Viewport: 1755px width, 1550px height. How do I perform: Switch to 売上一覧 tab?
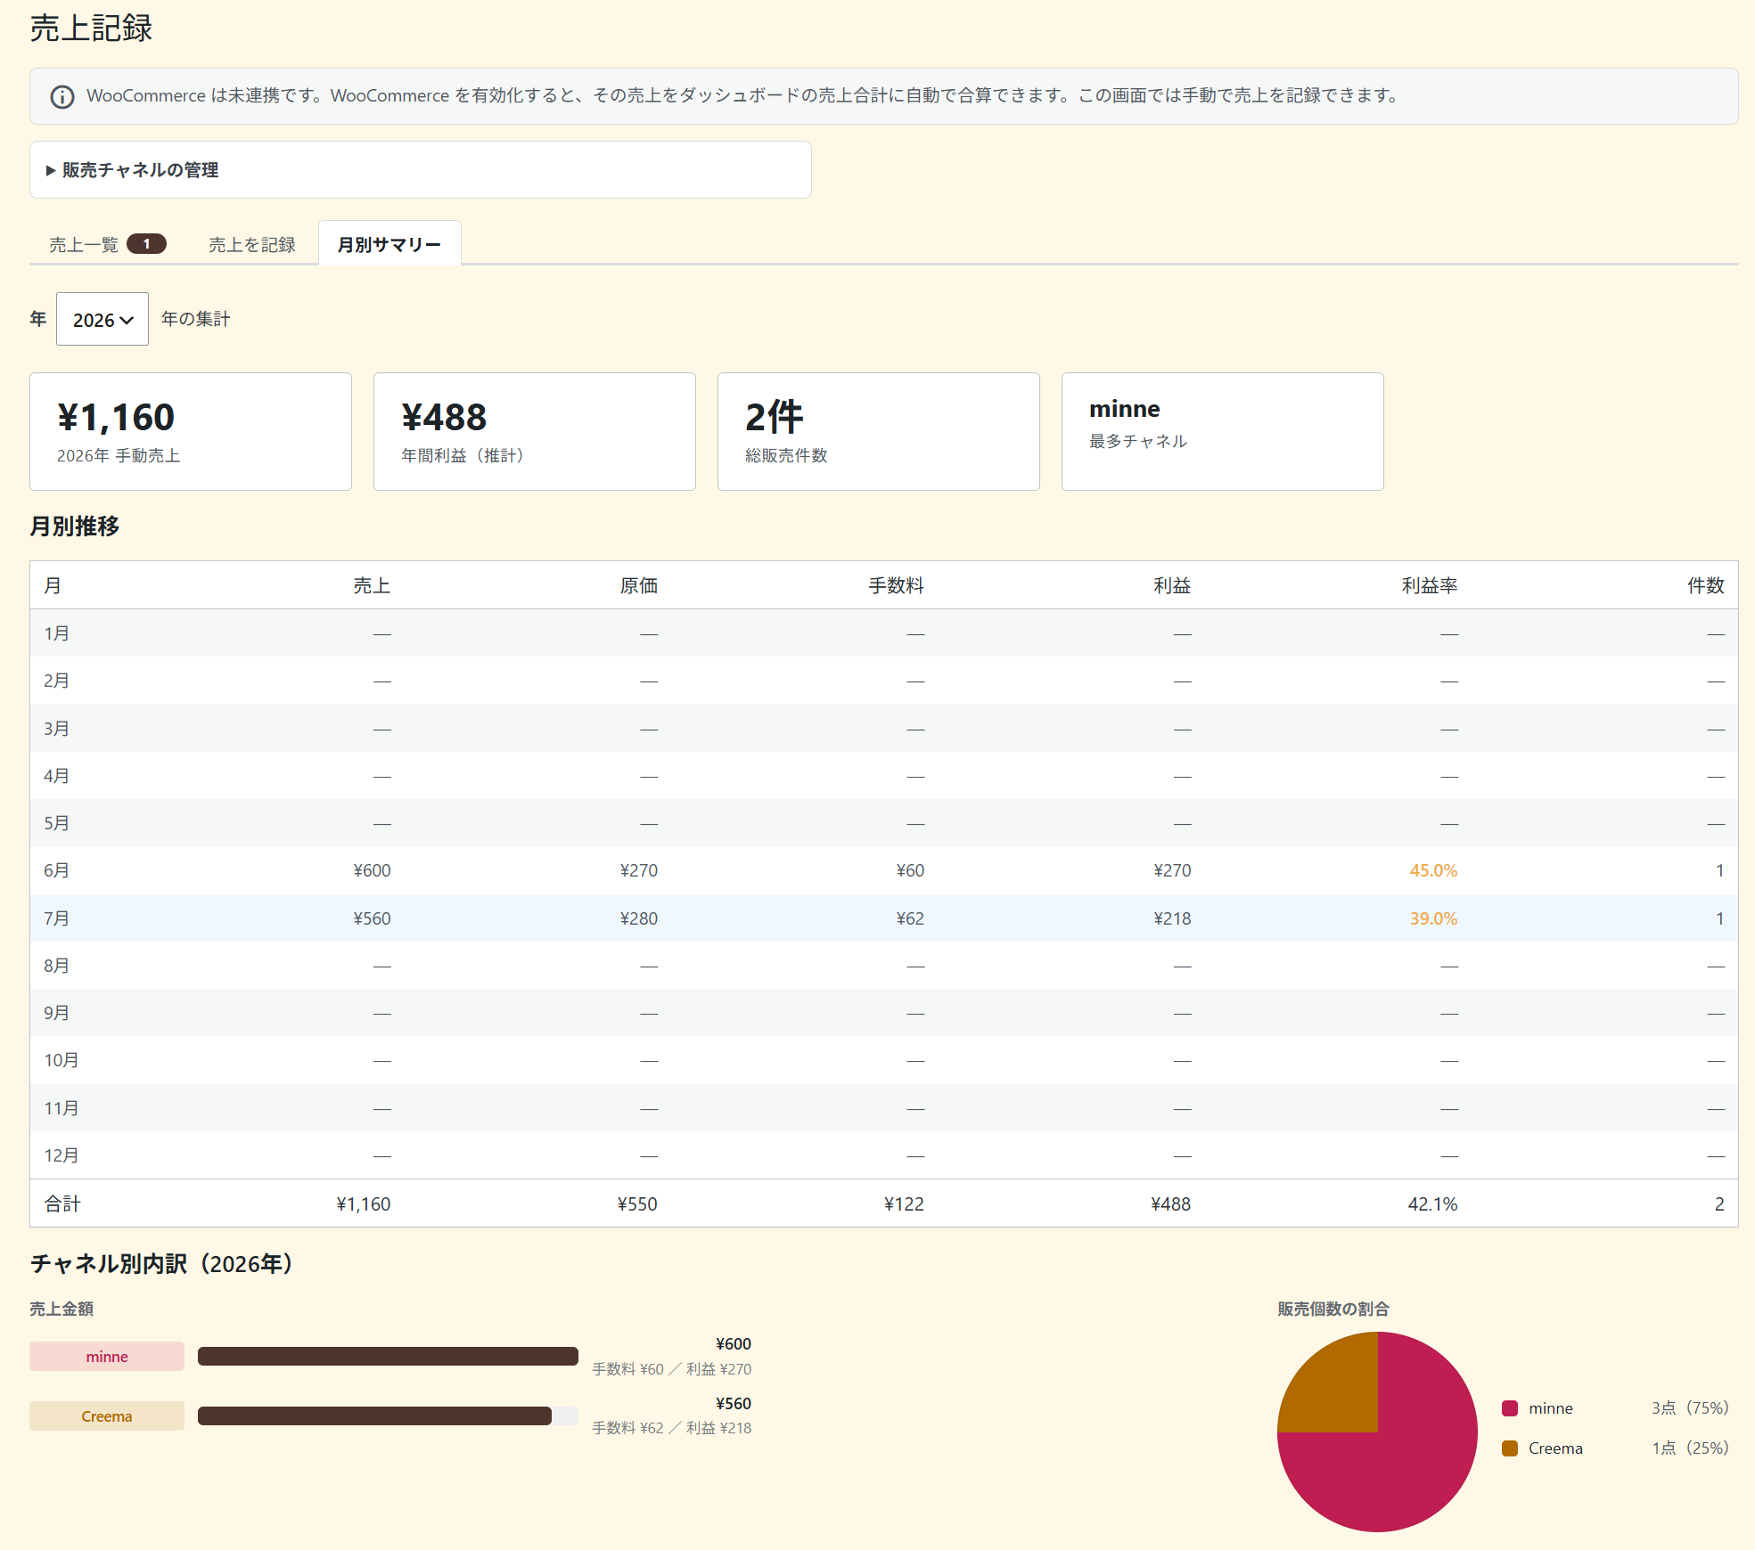point(107,244)
